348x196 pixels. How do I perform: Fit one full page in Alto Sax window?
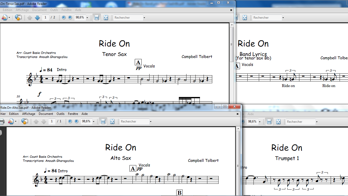(112, 121)
